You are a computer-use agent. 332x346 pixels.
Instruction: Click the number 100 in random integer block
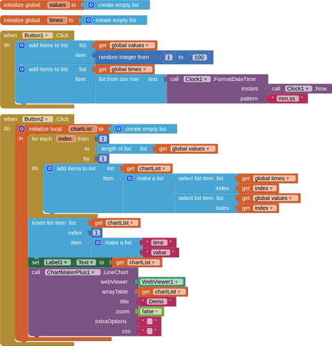click(x=199, y=57)
